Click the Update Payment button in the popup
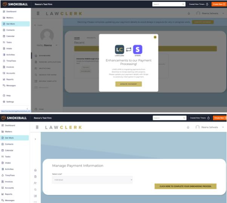 [128, 84]
